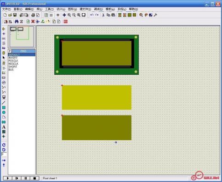Screen dimensions: 222x182
Task: Stop simulation with stop button
Action: pos(34,178)
